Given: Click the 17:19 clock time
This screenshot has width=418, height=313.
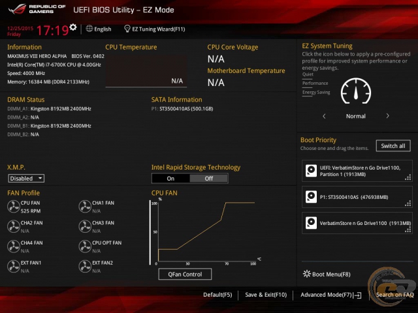Looking at the screenshot, I should (52, 31).
